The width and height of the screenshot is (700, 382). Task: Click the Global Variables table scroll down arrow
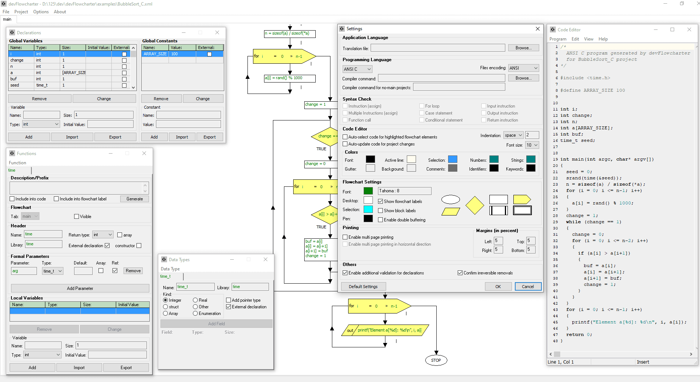pyautogui.click(x=133, y=88)
